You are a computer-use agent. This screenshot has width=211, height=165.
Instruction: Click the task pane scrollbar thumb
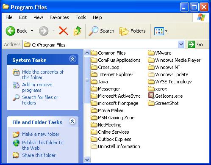87,80
